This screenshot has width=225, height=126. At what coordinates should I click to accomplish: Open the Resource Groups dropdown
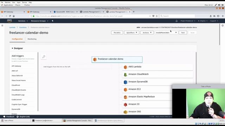[x=40, y=21]
